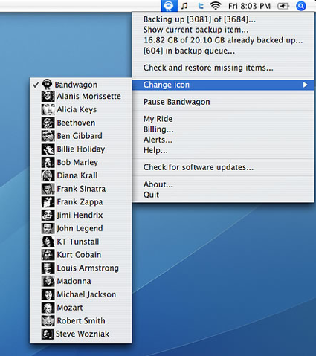Screen dimensions: 316x356
Task: Open the Billing menu item
Action: click(158, 129)
